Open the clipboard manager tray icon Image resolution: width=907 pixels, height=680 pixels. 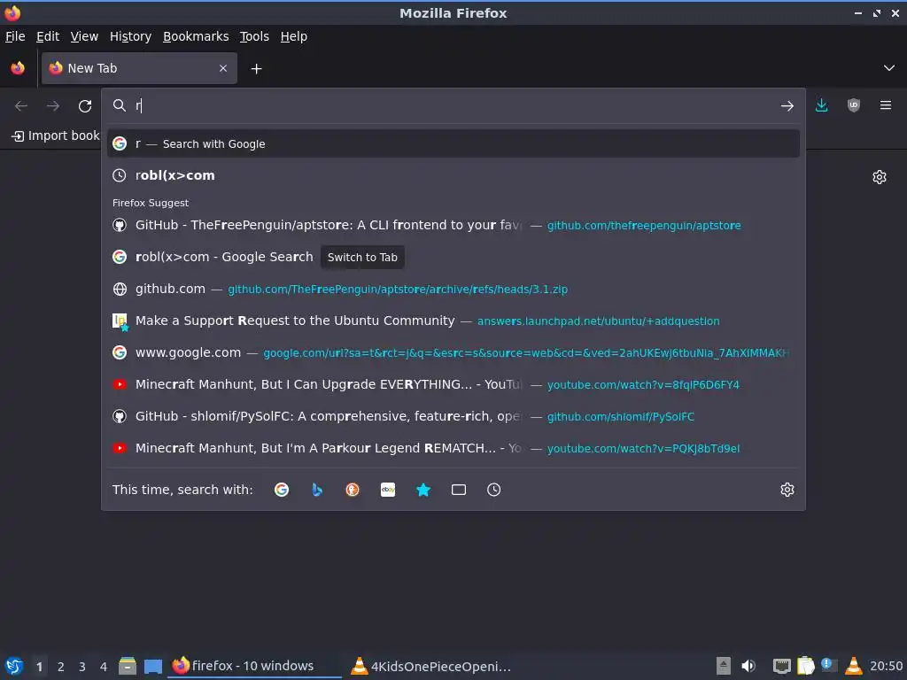805,666
